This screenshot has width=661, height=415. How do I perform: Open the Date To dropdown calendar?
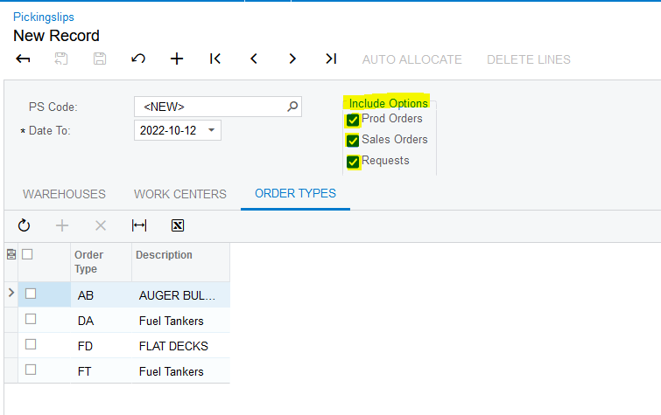(x=211, y=130)
